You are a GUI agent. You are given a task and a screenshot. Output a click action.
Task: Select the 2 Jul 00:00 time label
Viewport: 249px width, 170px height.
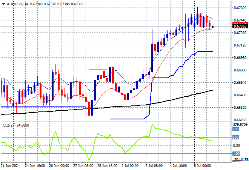click(130, 166)
